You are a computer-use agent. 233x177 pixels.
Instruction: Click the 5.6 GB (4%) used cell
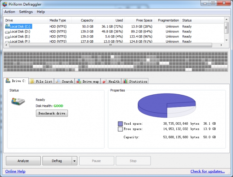click(114, 37)
